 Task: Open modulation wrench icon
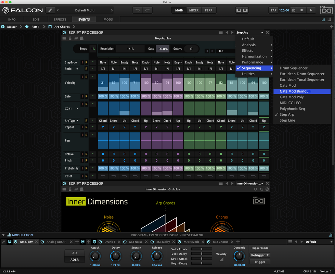coord(4,242)
